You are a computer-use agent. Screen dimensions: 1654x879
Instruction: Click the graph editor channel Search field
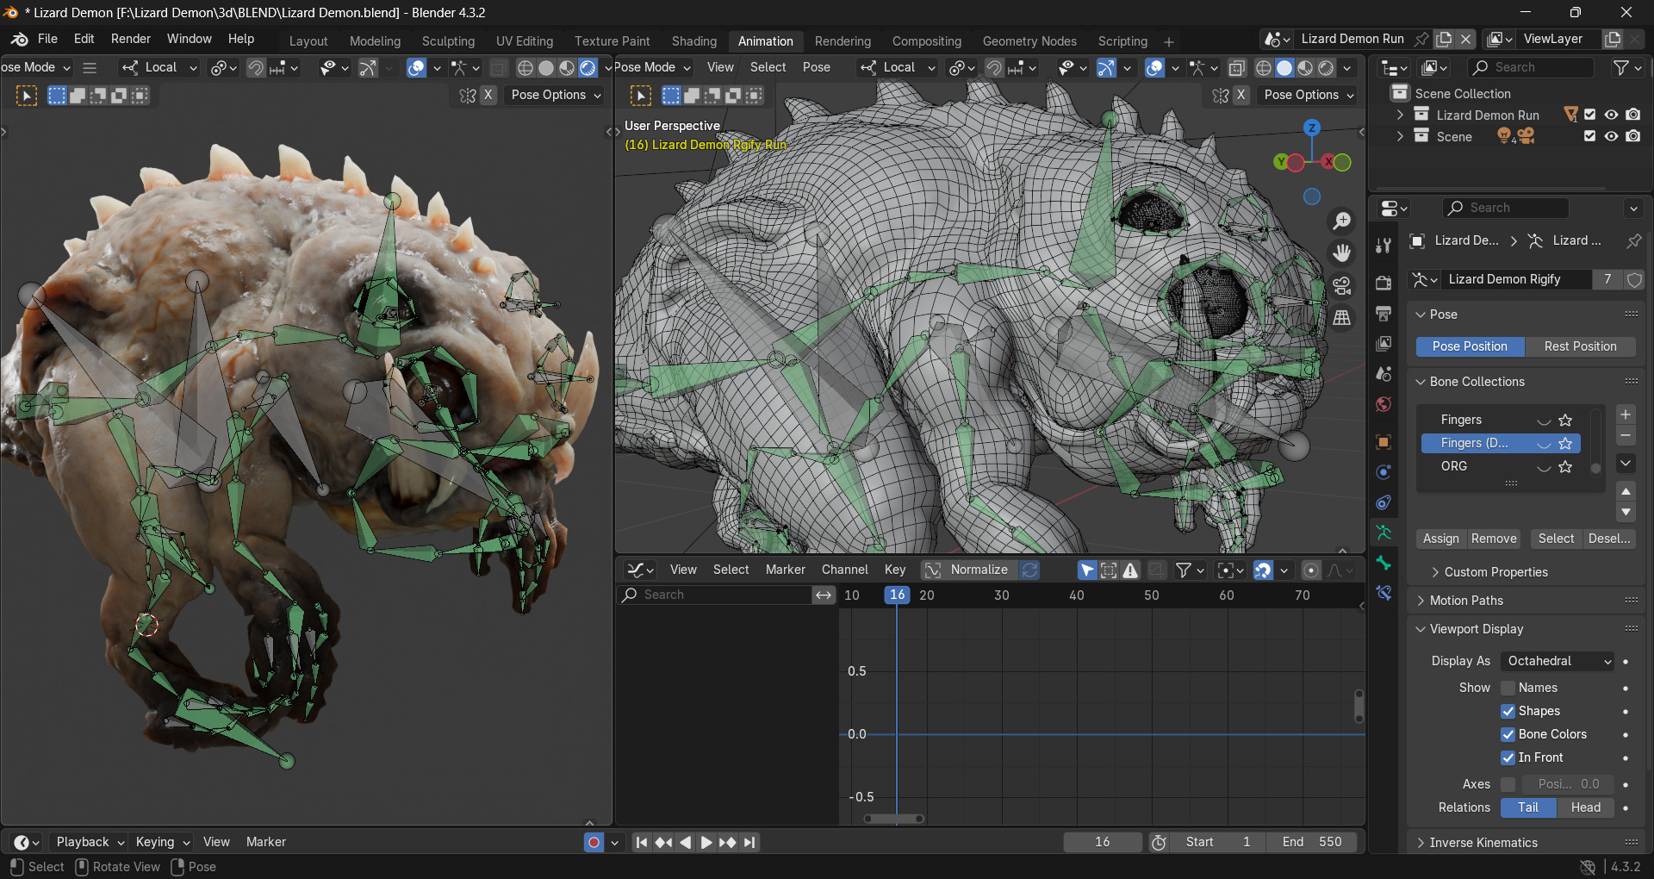[715, 595]
